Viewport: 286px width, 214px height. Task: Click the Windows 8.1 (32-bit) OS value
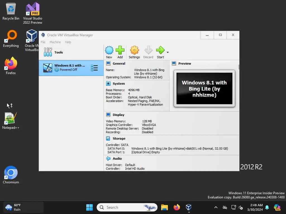148,77
